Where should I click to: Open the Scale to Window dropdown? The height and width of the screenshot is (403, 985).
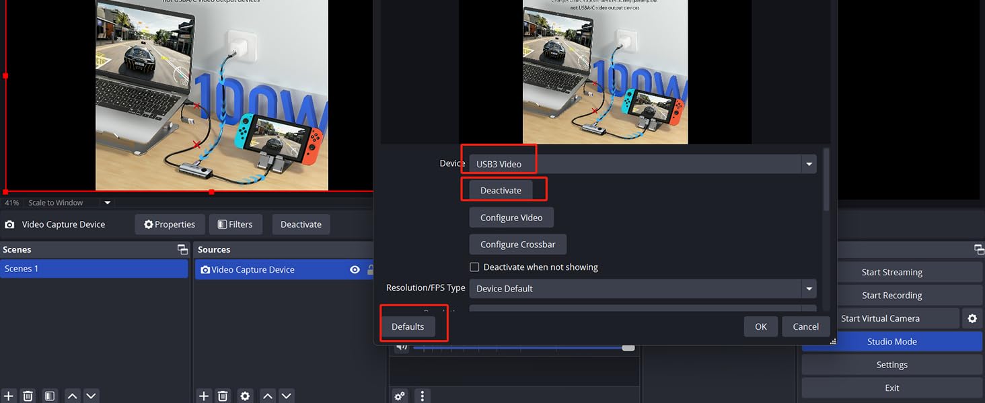pyautogui.click(x=107, y=202)
